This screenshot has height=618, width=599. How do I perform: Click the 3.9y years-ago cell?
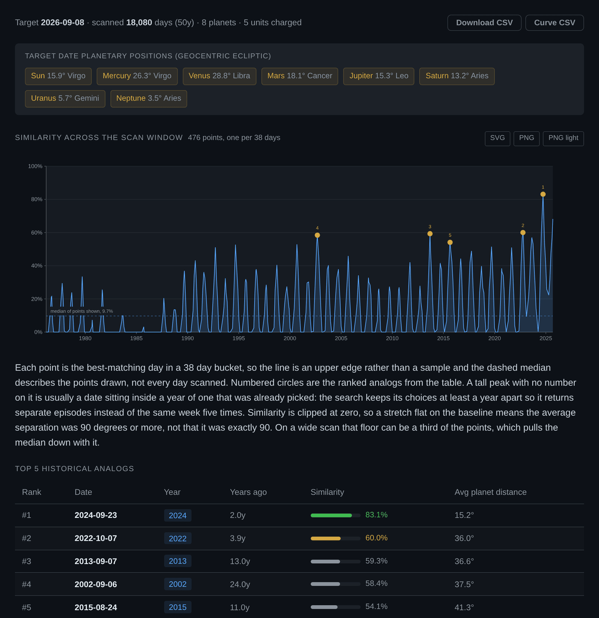click(x=237, y=538)
